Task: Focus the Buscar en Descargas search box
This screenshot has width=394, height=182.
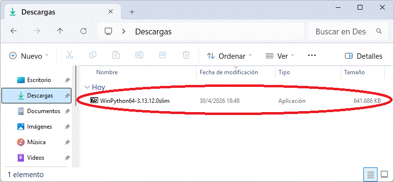Action: click(341, 32)
